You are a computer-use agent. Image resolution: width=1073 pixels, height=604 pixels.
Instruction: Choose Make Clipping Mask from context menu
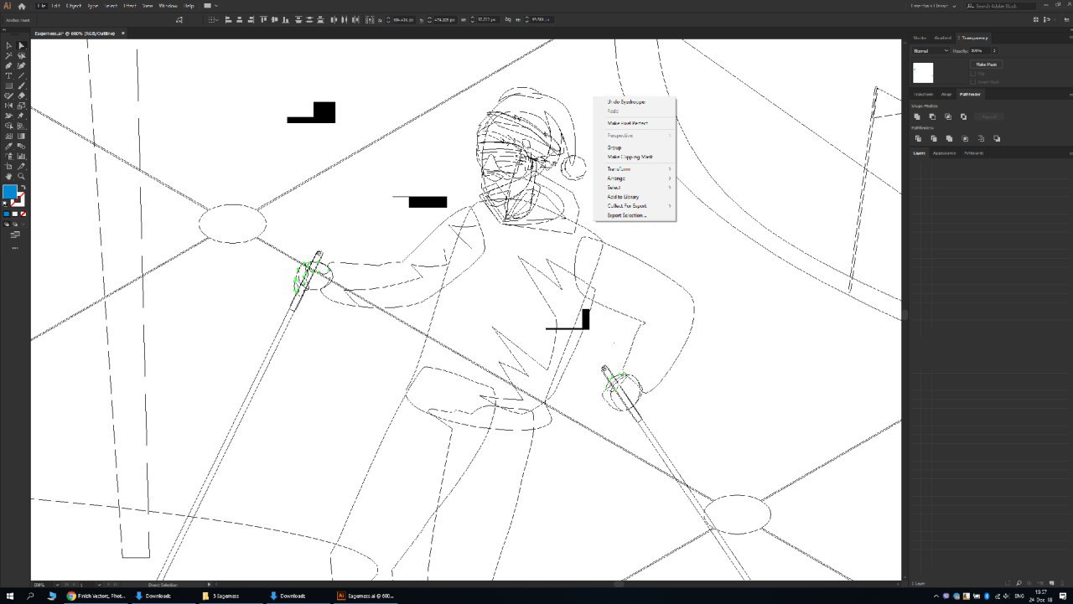635,157
